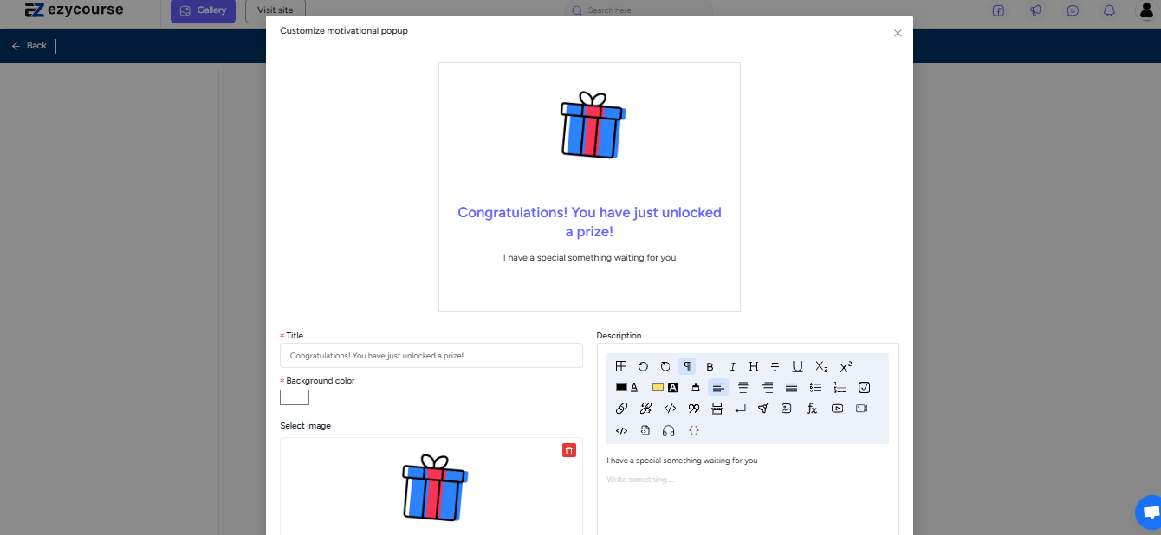Apply italic formatting to description text
The width and height of the screenshot is (1161, 535).
coord(732,366)
